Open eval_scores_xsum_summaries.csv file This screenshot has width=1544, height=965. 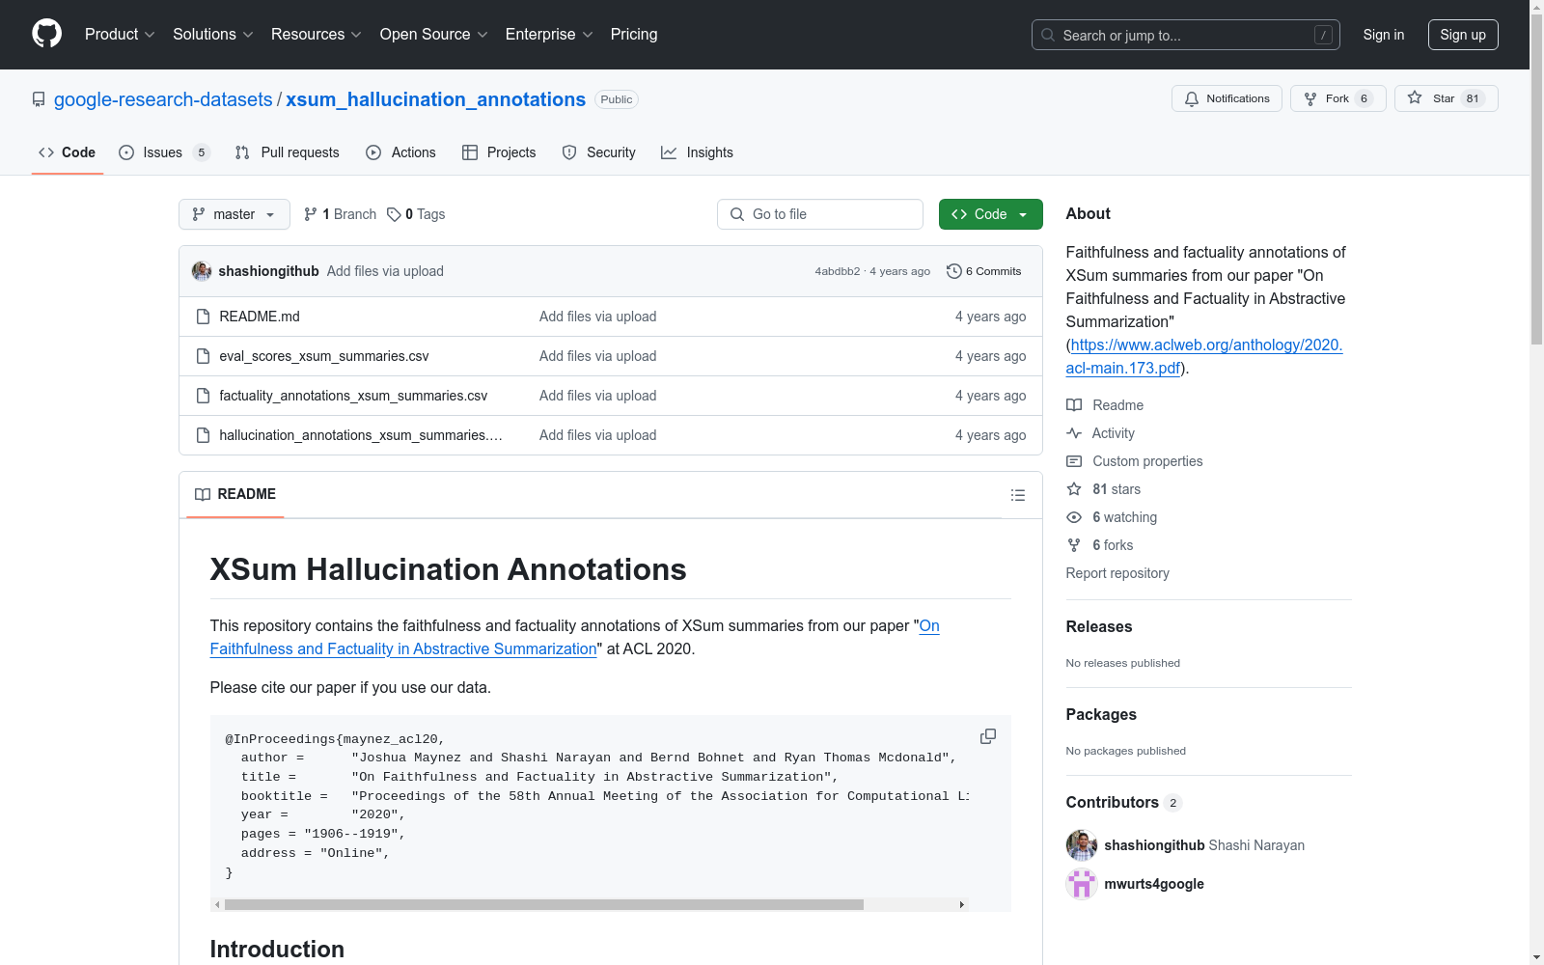click(x=324, y=356)
